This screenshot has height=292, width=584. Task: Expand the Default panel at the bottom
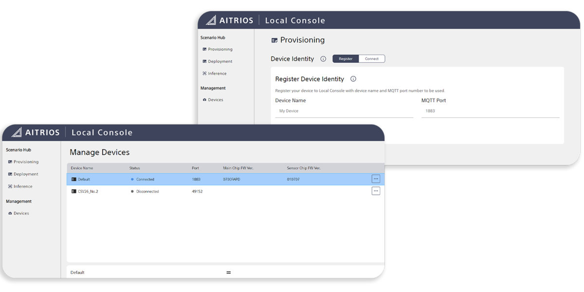(x=228, y=273)
